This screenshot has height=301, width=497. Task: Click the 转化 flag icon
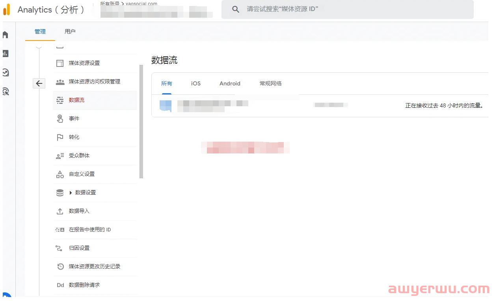(x=60, y=137)
